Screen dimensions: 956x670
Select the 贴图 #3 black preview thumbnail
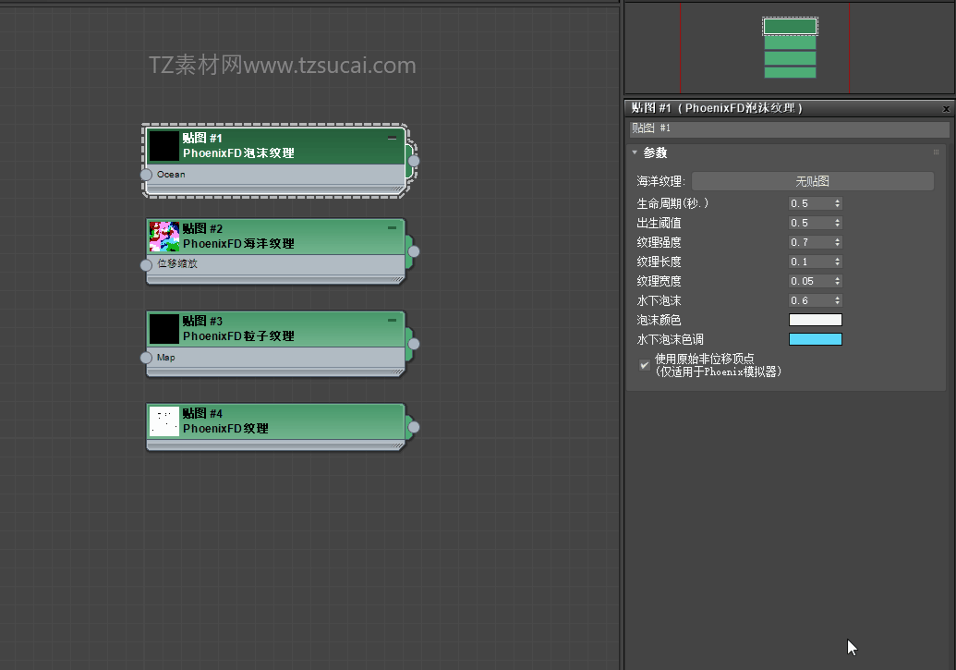pos(164,329)
